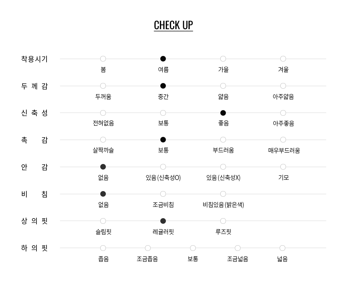Select the 부드러움 texture circle
Viewport: 347px width, 296px height.
coord(223,140)
